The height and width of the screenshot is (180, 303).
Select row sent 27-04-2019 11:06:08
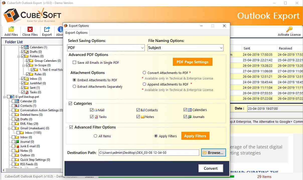(x=266, y=71)
